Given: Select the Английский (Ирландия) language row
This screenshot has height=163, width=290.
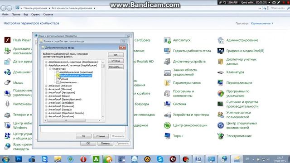Looking at the screenshot, I should [x=61, y=106].
